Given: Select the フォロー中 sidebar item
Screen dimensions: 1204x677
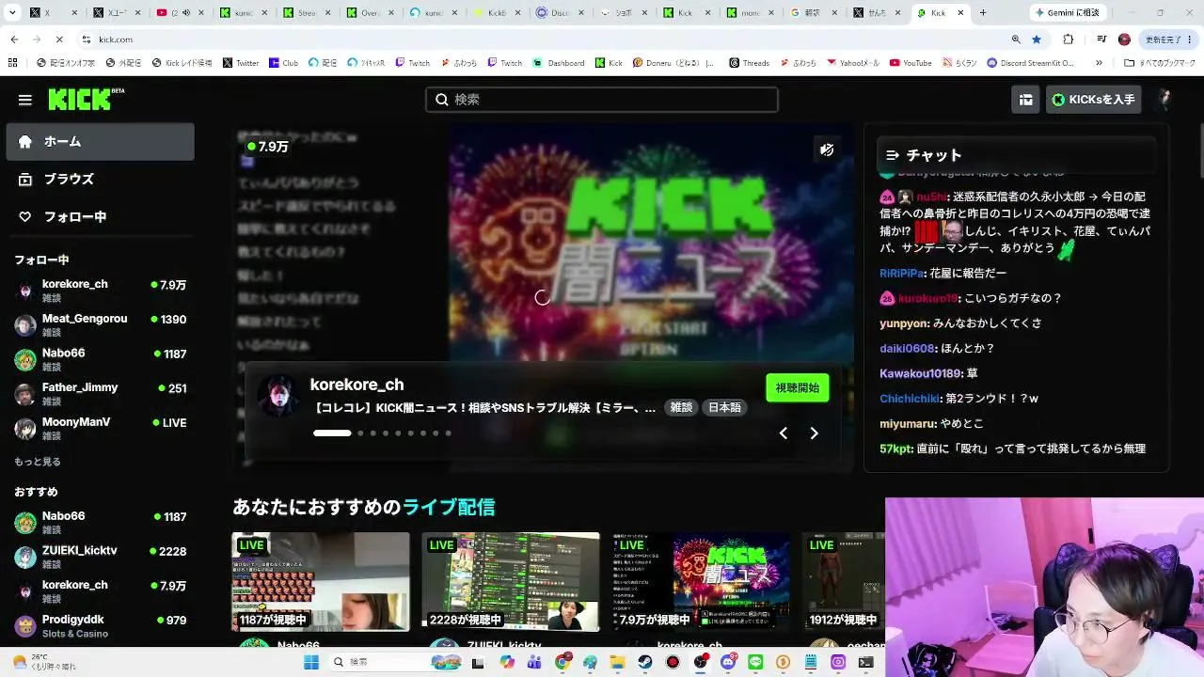Looking at the screenshot, I should tap(101, 217).
